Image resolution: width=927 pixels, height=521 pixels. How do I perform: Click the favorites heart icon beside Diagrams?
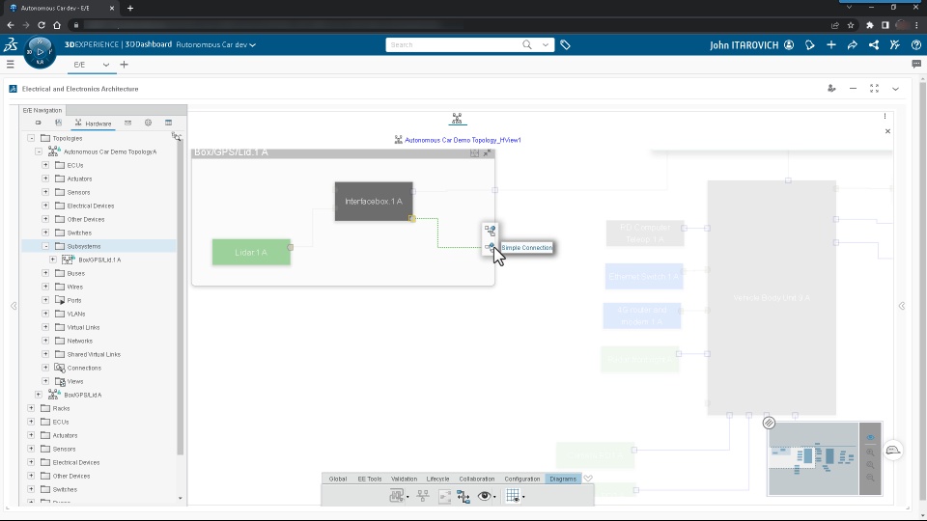click(588, 479)
